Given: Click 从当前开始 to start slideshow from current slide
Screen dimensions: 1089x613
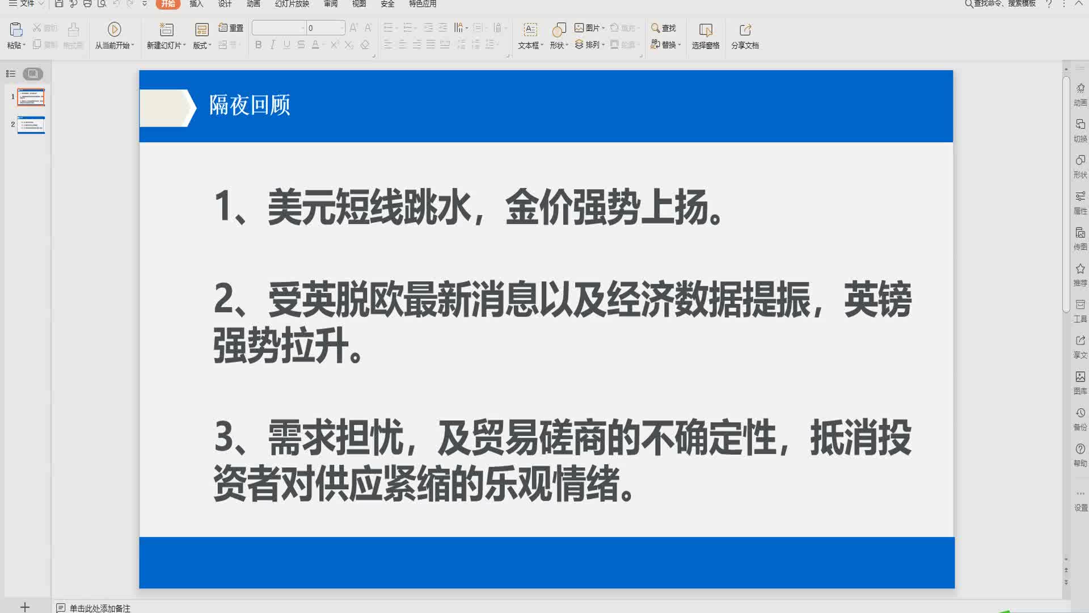Looking at the screenshot, I should [x=114, y=34].
